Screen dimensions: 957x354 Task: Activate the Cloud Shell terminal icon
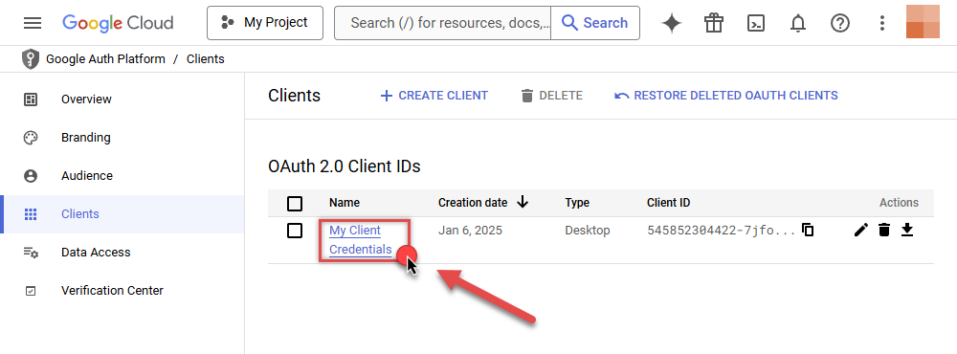(756, 23)
